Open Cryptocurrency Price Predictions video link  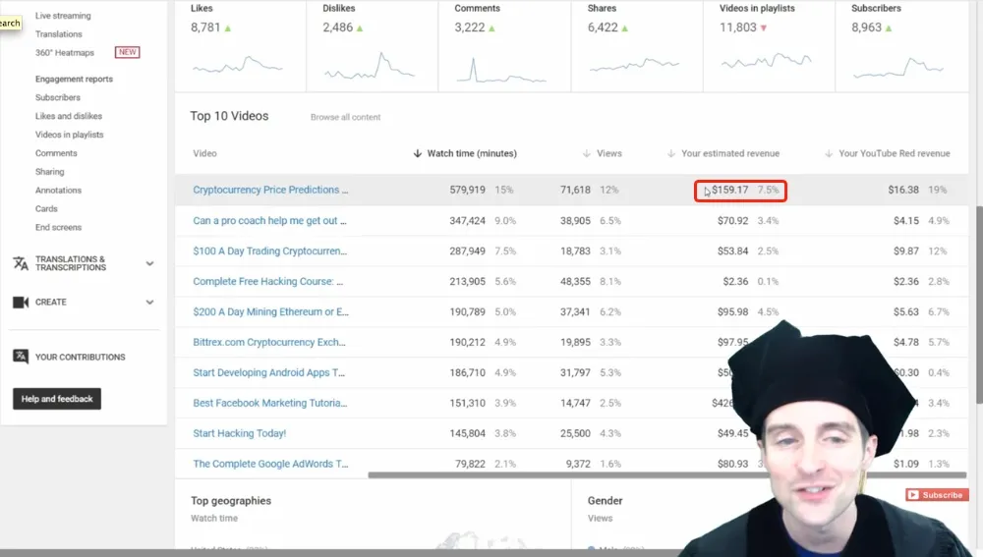(x=270, y=190)
